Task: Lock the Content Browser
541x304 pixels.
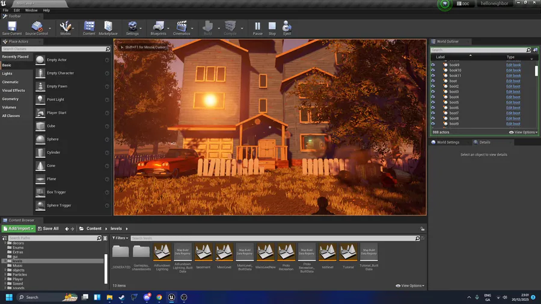Action: click(423, 229)
